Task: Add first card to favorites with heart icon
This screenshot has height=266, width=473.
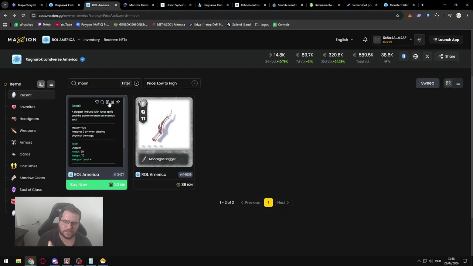Action: 97,102
